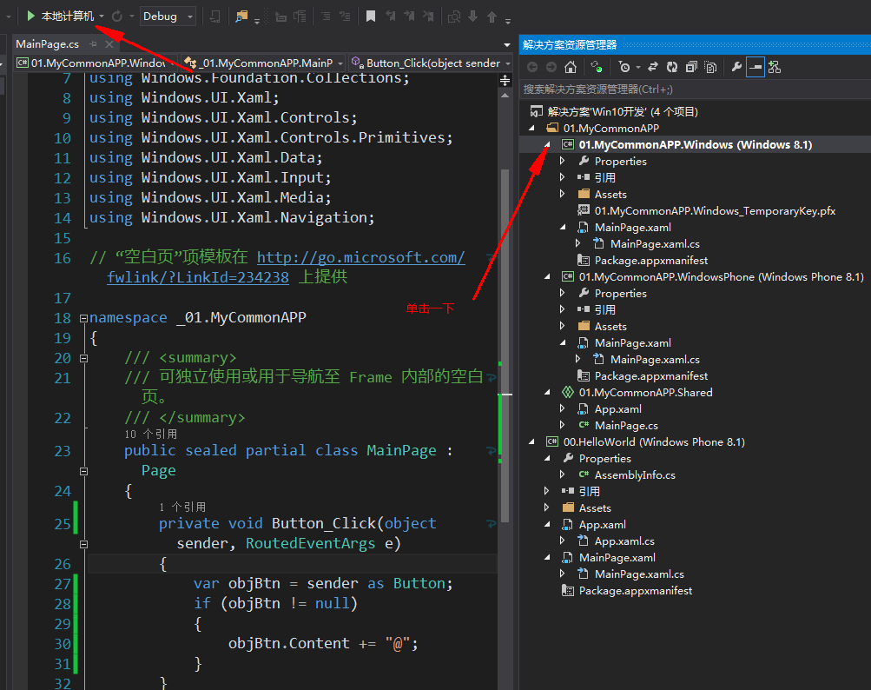871x690 pixels.
Task: Click the View Class Diagram icon
Action: click(x=775, y=67)
